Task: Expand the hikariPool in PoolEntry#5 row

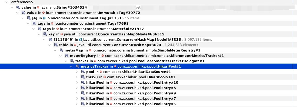Action: (77, 104)
